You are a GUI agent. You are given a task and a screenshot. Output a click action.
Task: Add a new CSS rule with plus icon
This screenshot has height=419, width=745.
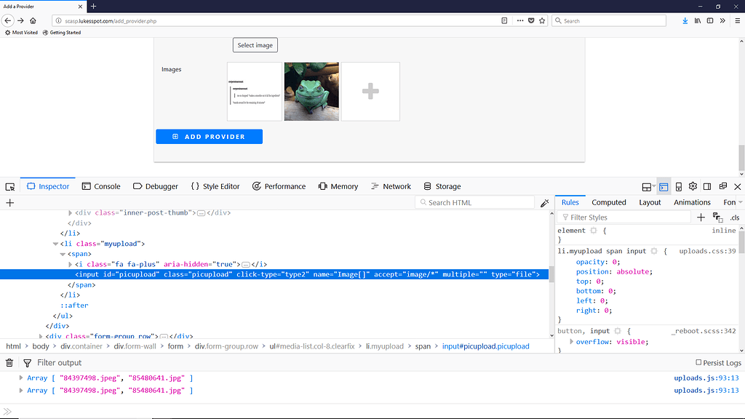(701, 217)
